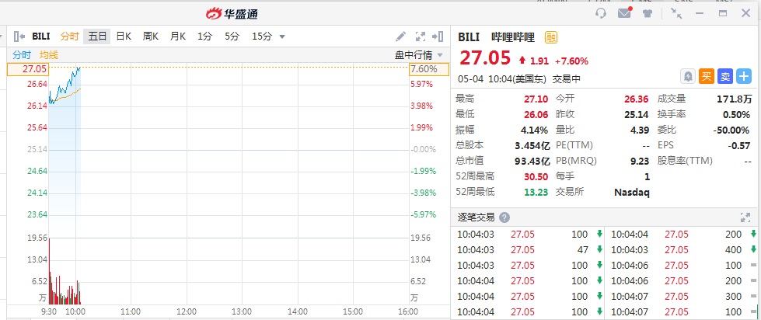Toggle the 均线 average line display

point(48,54)
